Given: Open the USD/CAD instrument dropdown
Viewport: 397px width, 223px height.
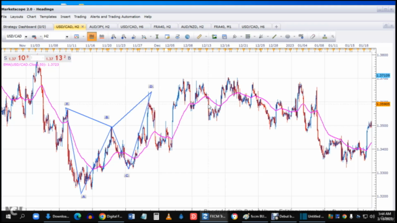Looking at the screenshot, I should [x=26, y=37].
